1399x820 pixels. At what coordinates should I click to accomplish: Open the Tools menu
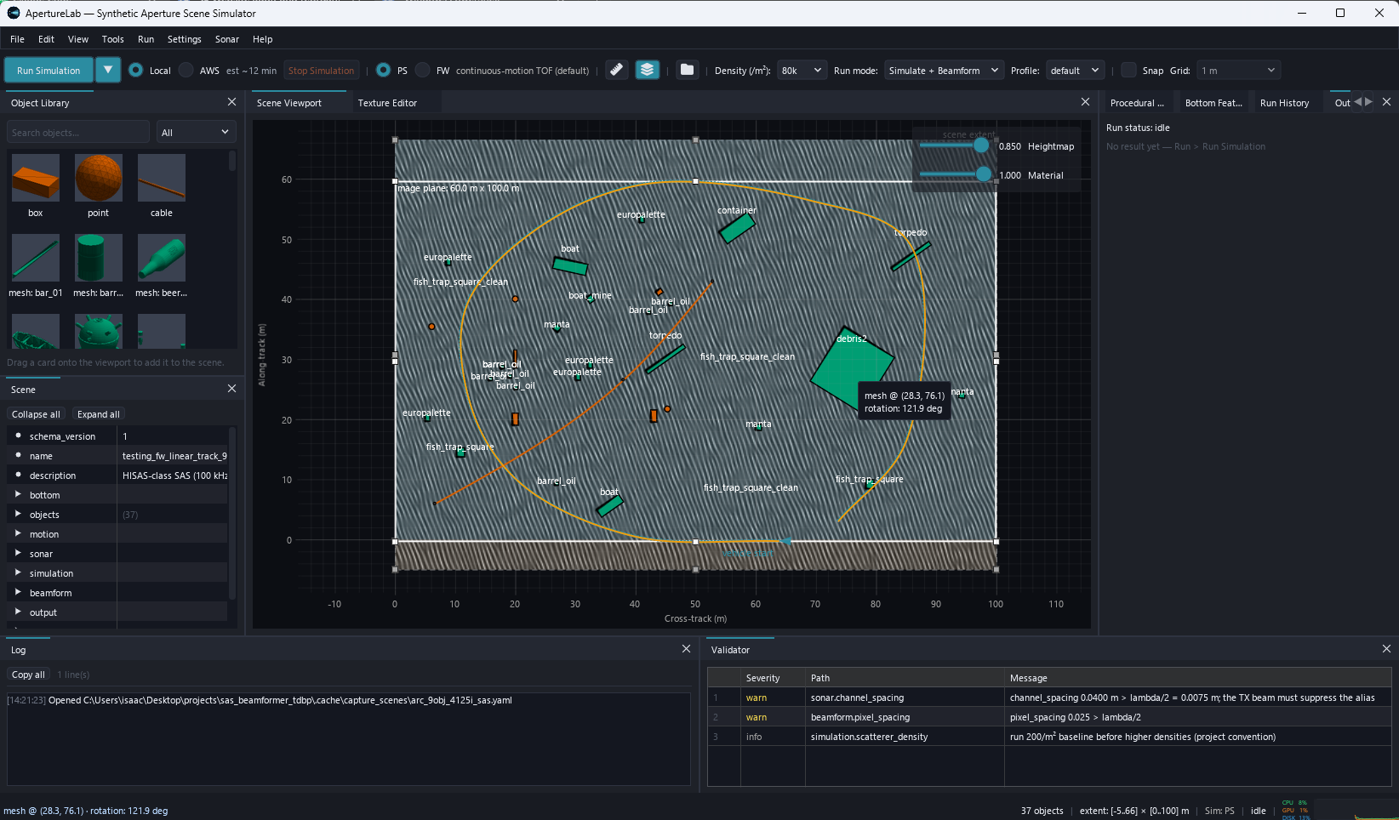[x=112, y=39]
